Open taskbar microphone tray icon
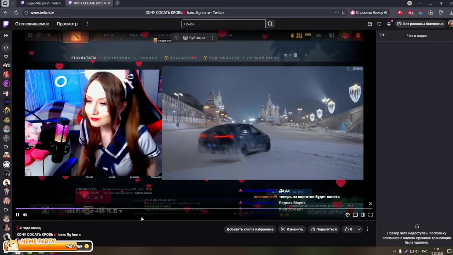Screen dimensions: 453x255 (x=400, y=251)
